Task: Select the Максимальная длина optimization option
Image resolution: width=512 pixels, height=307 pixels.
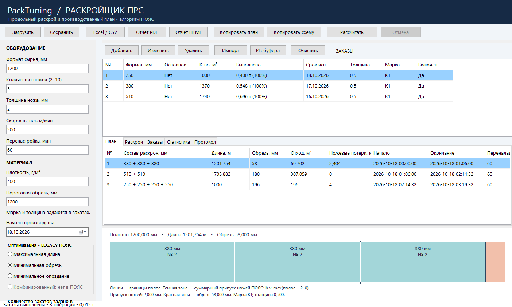Action: pyautogui.click(x=34, y=254)
